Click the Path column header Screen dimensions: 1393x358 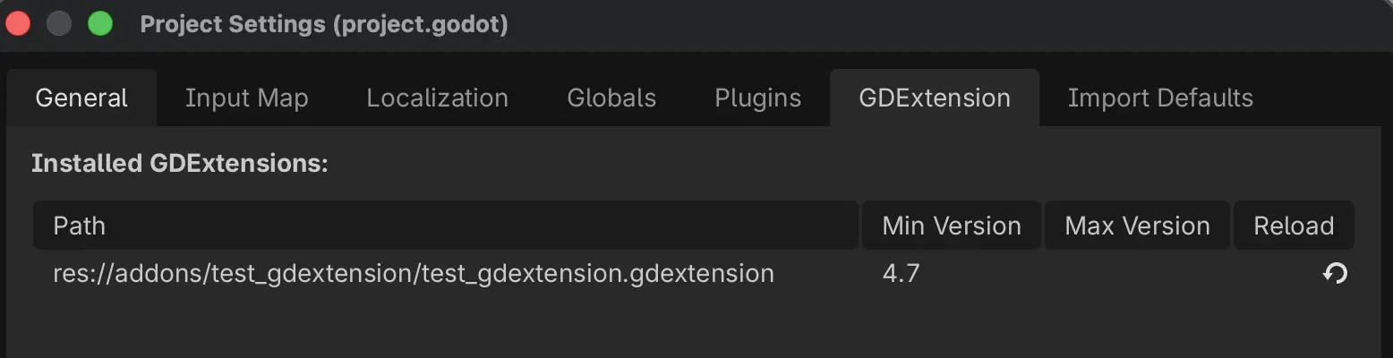445,226
